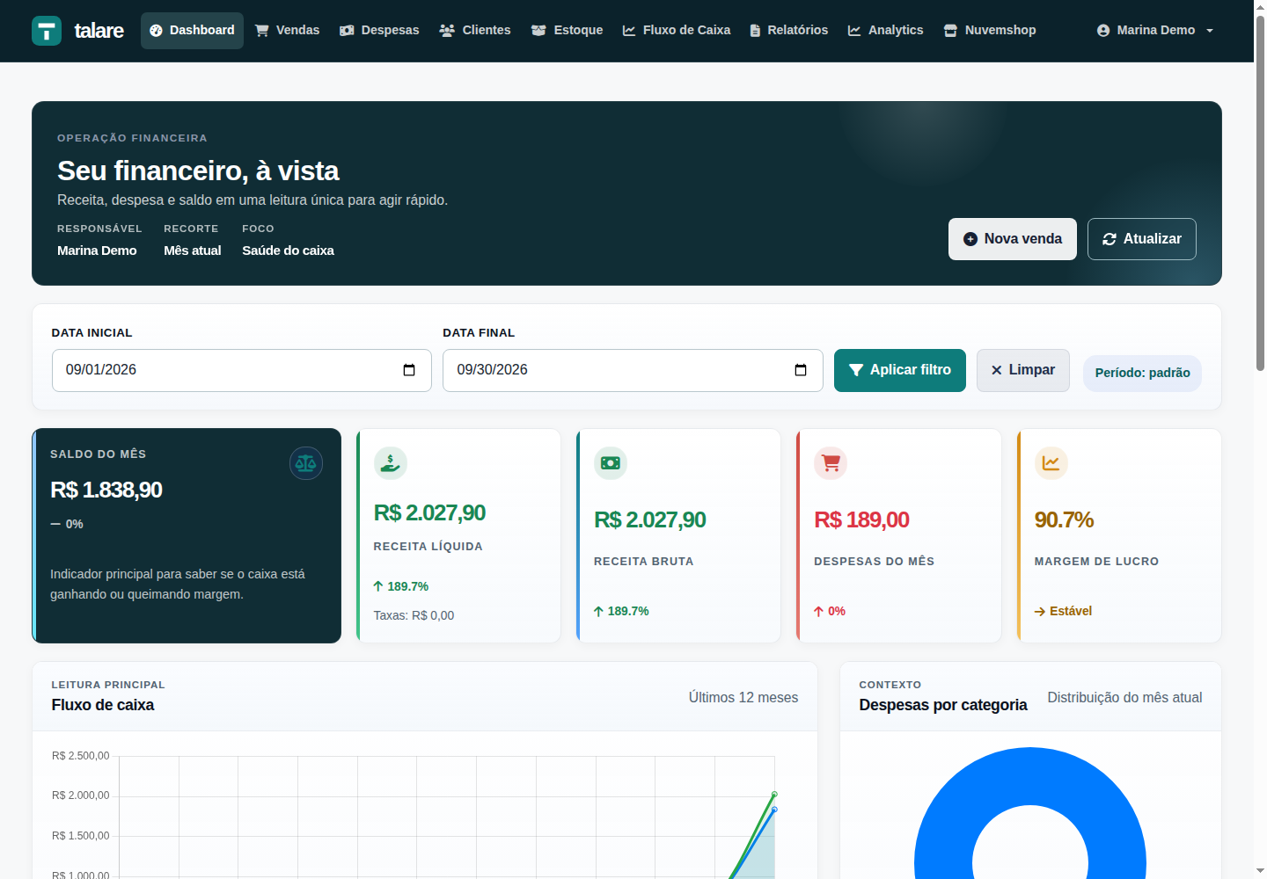Screen dimensions: 1267x879
Task: Apply the date filter
Action: click(x=900, y=370)
